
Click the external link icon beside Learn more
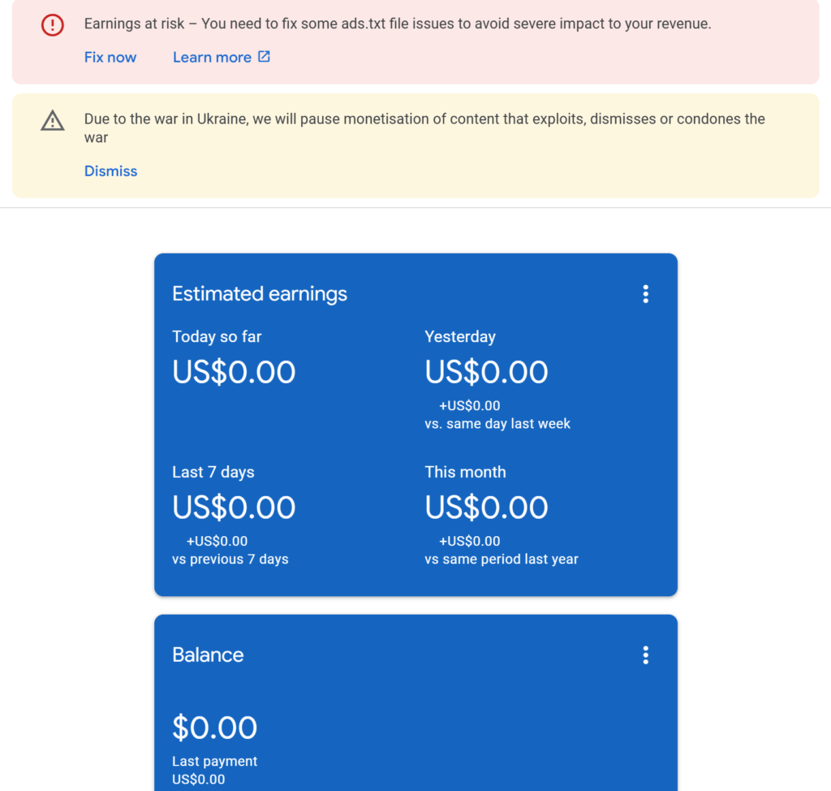tap(264, 57)
